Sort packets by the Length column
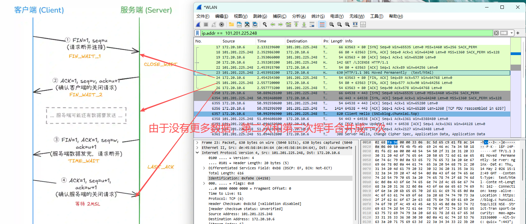Image resolution: width=526 pixels, height=224 pixels. (336, 41)
